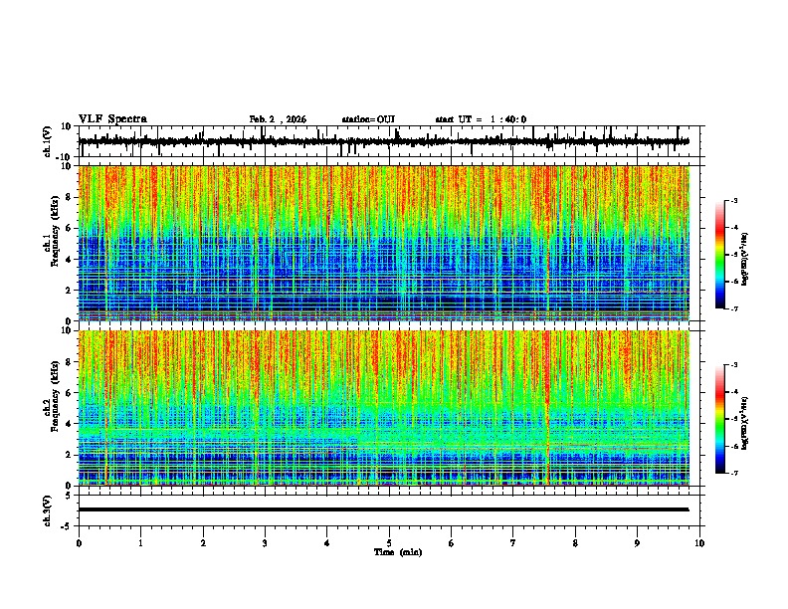This screenshot has height=609, width=788.
Task: Click the '4' minute tick on time axis
Action: [327, 543]
